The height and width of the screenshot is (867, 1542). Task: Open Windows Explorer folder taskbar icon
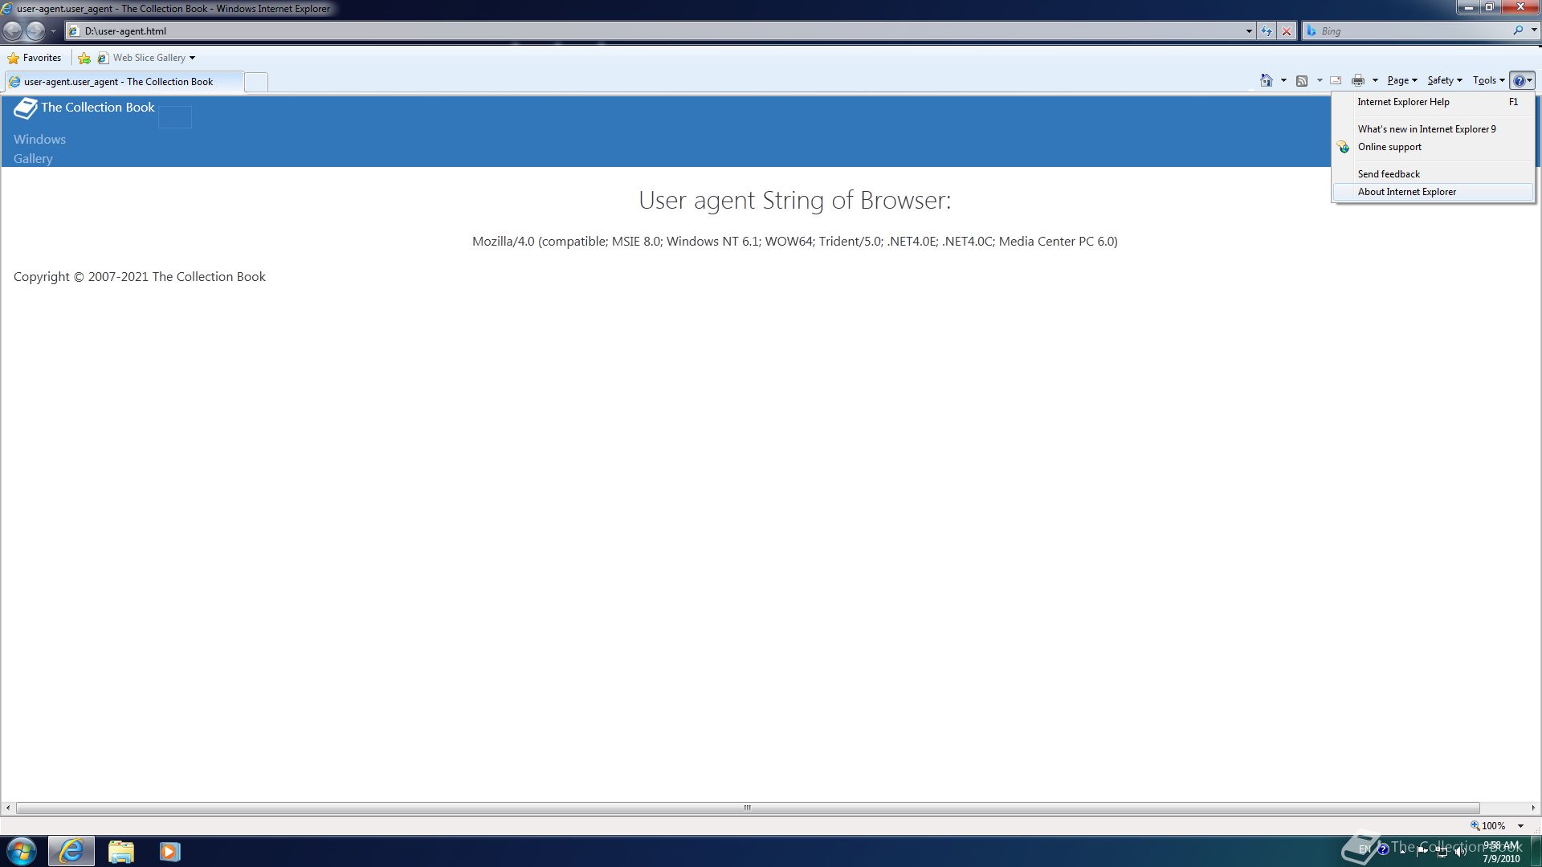[121, 851]
